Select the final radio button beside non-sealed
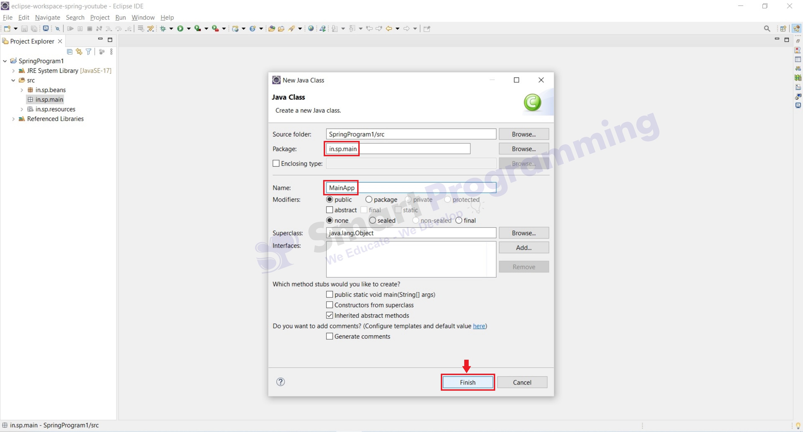The image size is (803, 432). pos(459,220)
